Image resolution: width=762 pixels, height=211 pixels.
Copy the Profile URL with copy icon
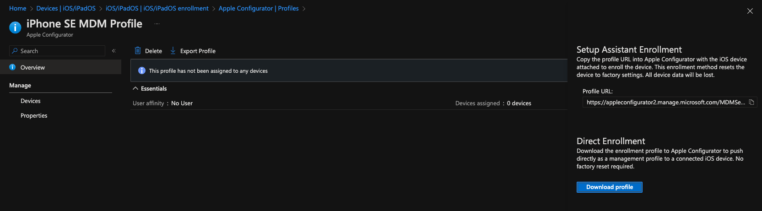tap(751, 102)
